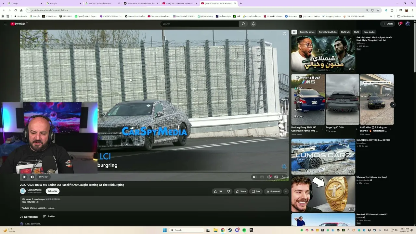The image size is (416, 234).
Task: Reload the page in Chrome
Action: 15,10
